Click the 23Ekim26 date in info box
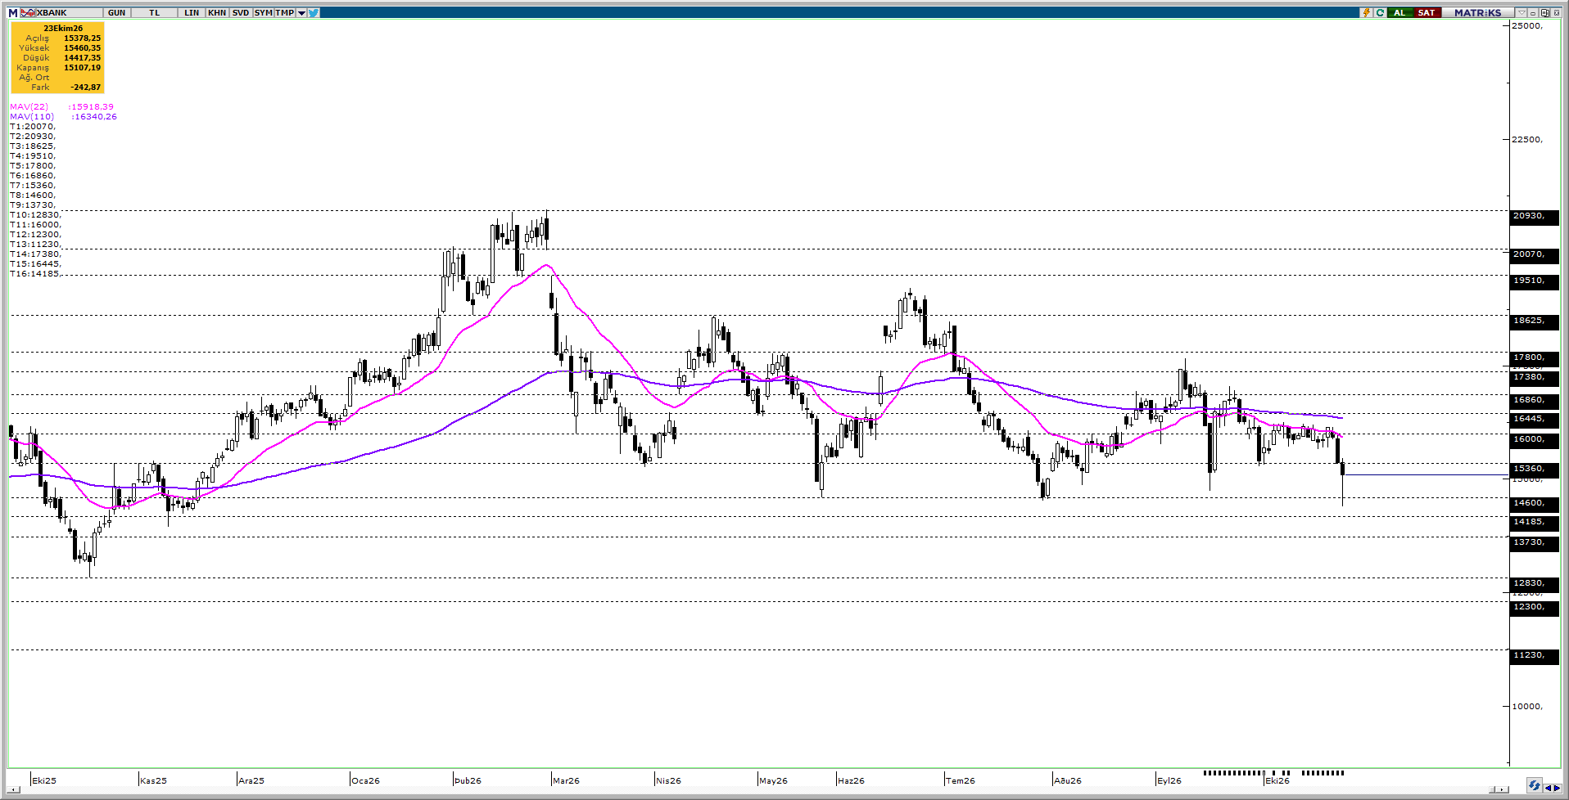The width and height of the screenshot is (1569, 800). pyautogui.click(x=63, y=28)
